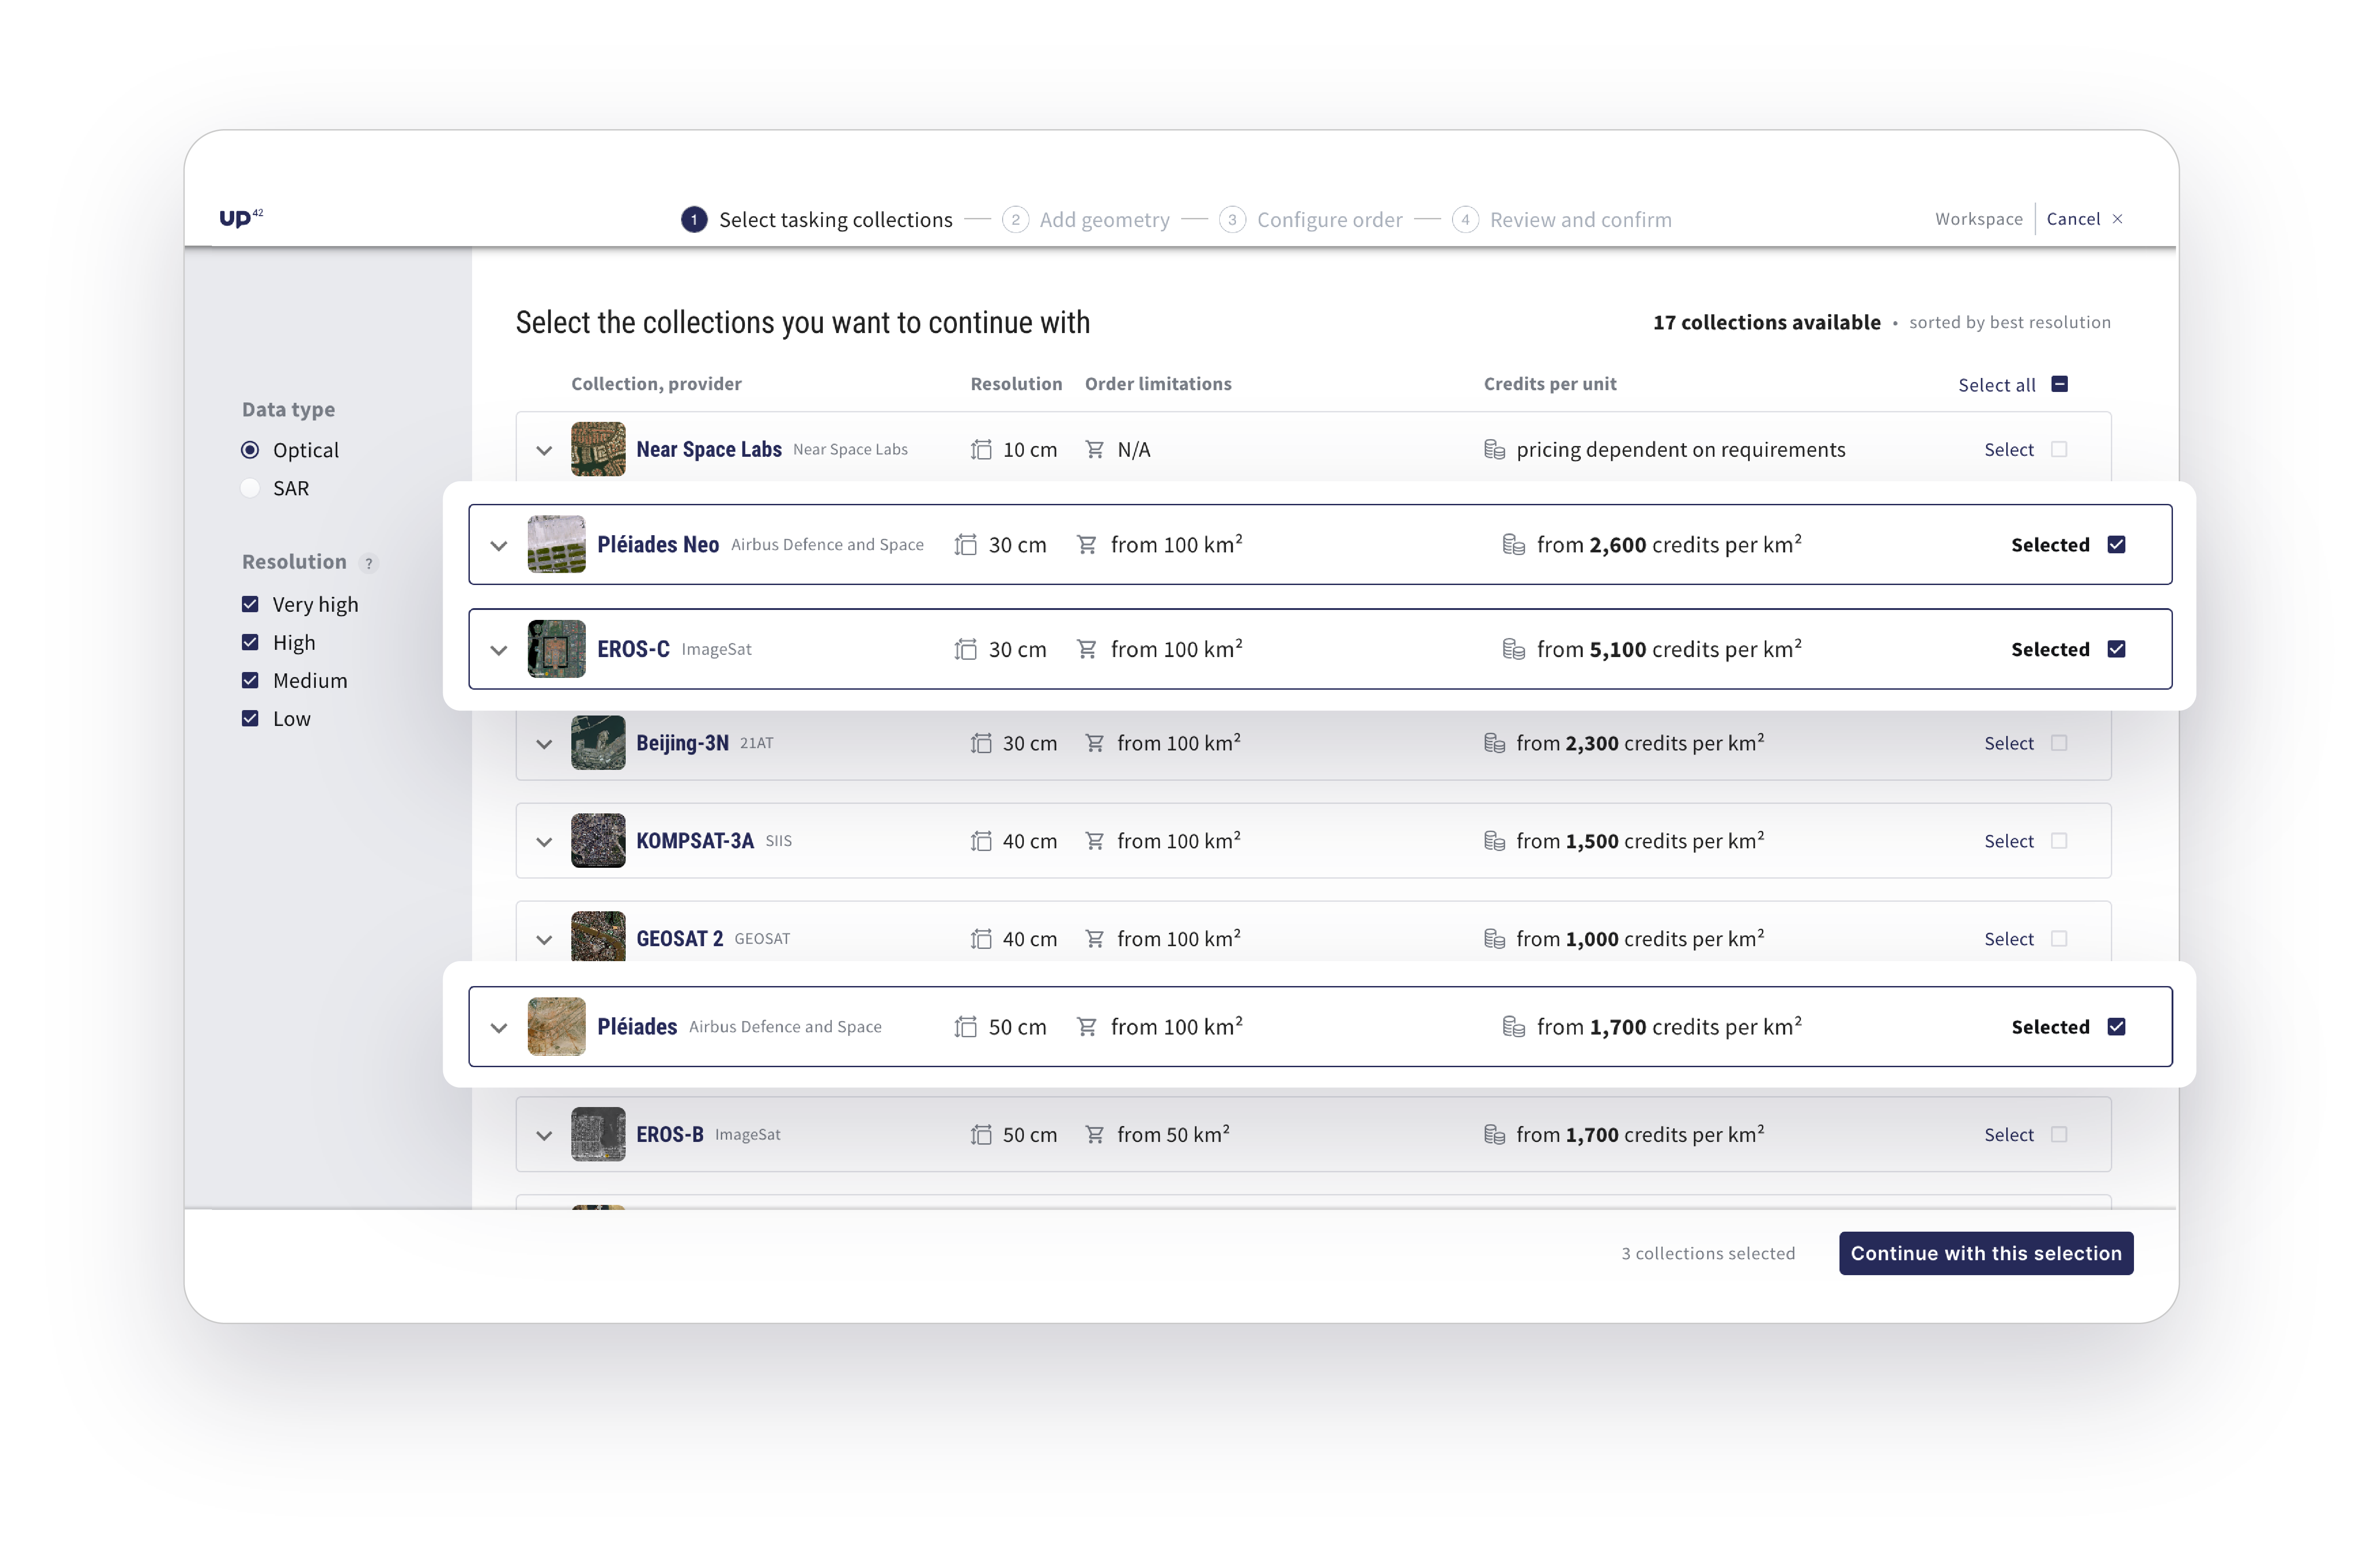The width and height of the screenshot is (2380, 1562).
Task: Click the ruler resolution icon on KOMPSAT-3A row
Action: [x=980, y=840]
